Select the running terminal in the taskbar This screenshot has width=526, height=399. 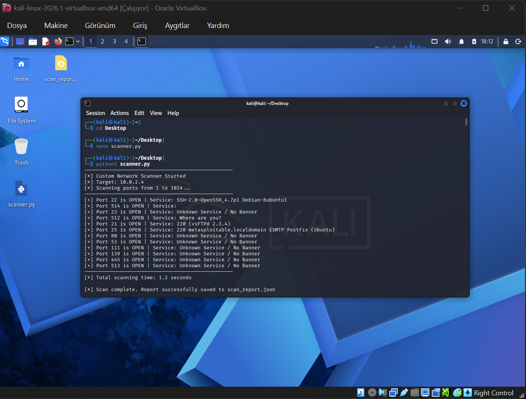[142, 41]
